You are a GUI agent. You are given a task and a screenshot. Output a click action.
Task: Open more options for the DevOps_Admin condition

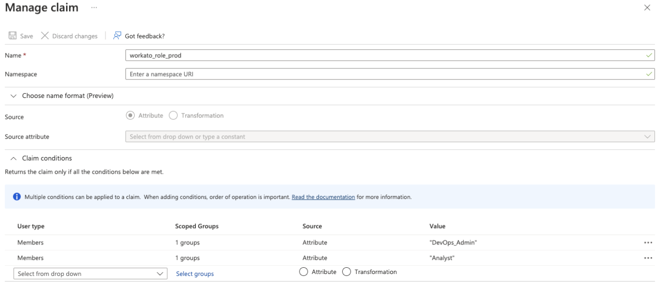pyautogui.click(x=649, y=242)
